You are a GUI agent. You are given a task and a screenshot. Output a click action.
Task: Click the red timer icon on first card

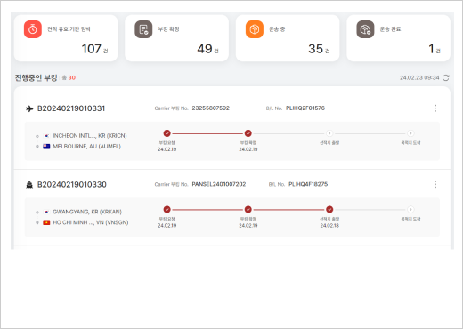(33, 29)
